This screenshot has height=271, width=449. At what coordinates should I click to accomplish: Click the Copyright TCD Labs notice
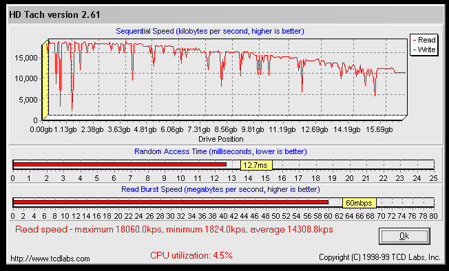tap(379, 257)
